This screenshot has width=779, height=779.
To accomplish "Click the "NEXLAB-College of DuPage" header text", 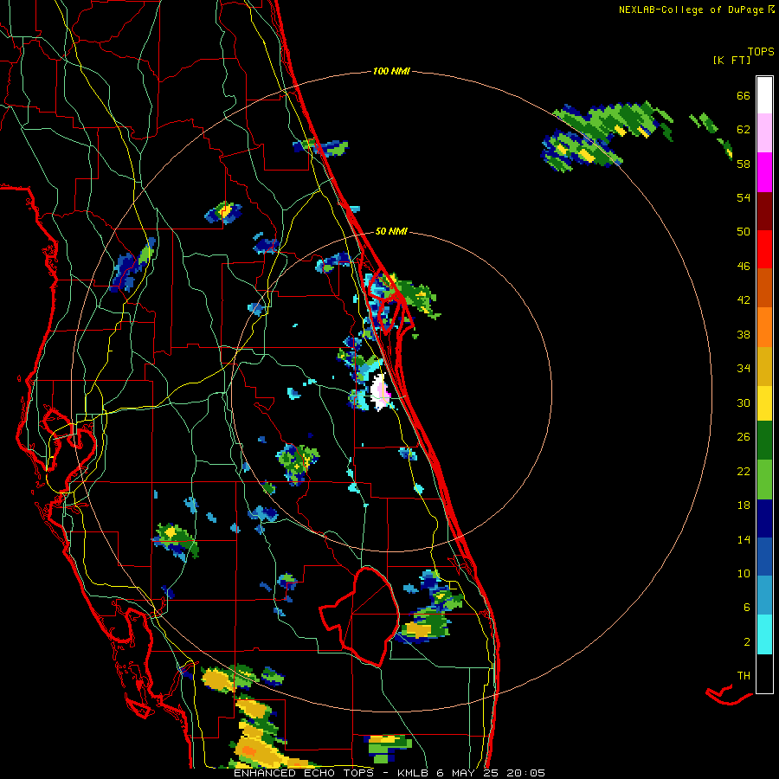I will (691, 10).
